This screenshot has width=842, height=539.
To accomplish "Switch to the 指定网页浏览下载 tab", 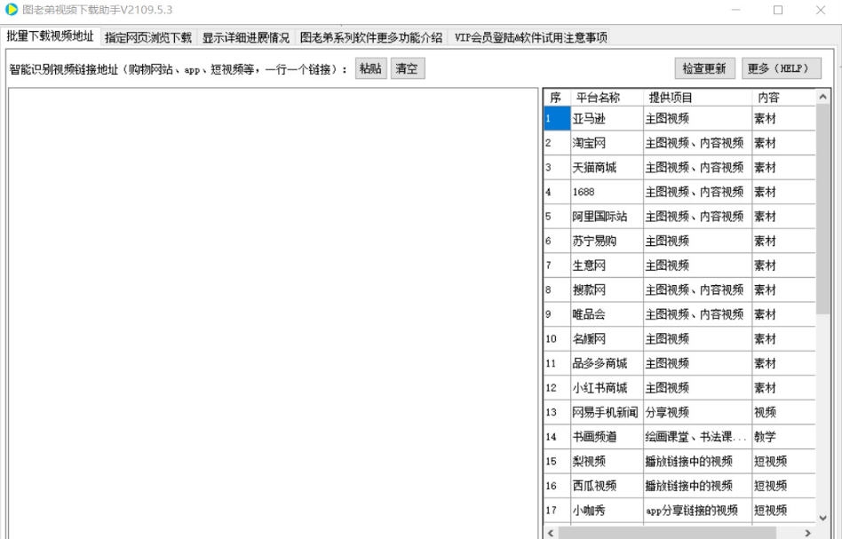I will click(x=147, y=37).
